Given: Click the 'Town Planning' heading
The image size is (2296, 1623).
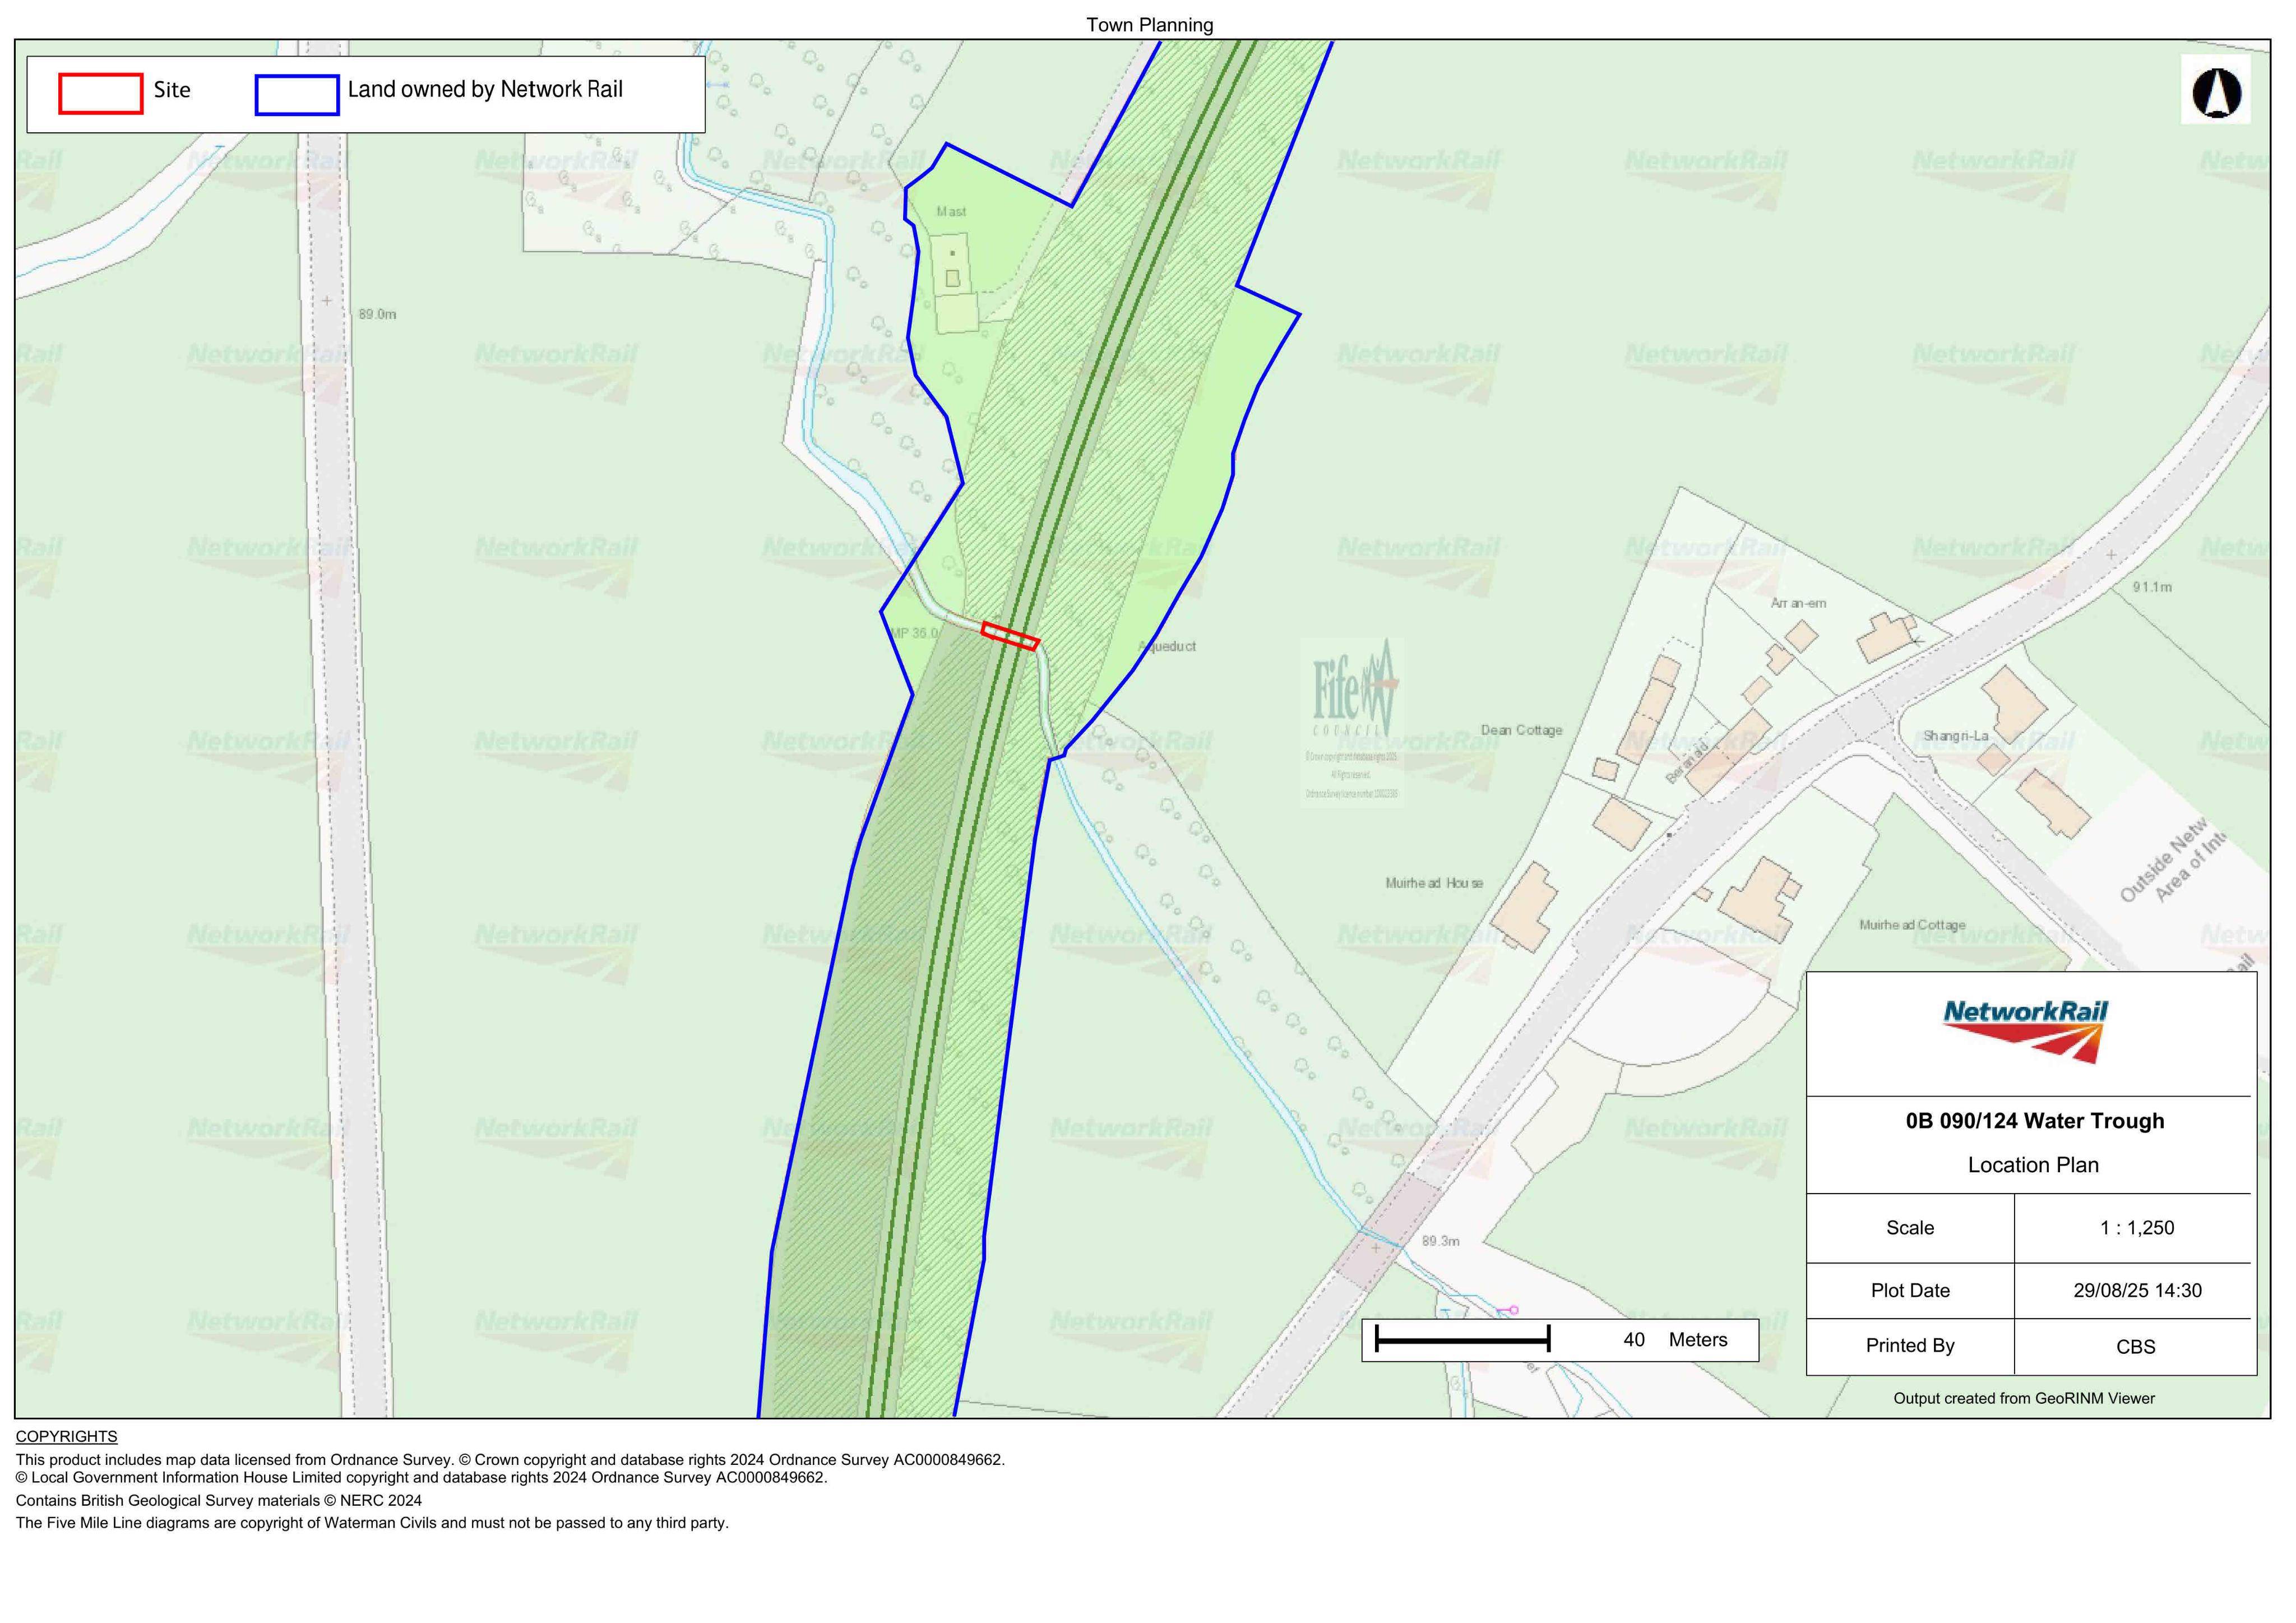Looking at the screenshot, I should pos(1149,25).
